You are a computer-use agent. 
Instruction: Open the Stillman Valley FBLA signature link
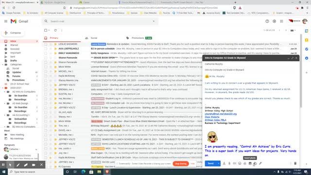216,120
